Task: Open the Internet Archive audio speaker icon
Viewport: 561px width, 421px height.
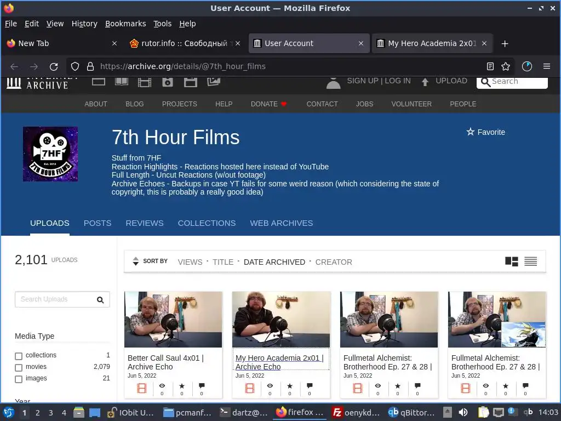Action: point(168,82)
